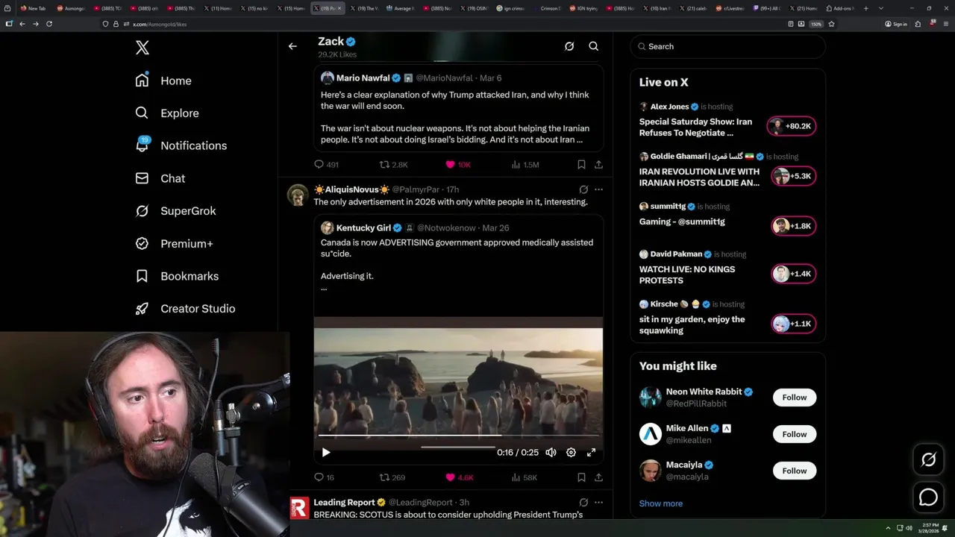Open the floating Grok button

[928, 460]
